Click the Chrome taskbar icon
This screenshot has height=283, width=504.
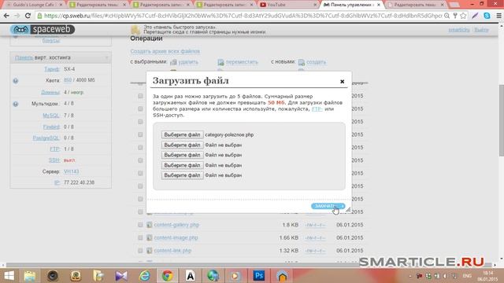[167, 276]
